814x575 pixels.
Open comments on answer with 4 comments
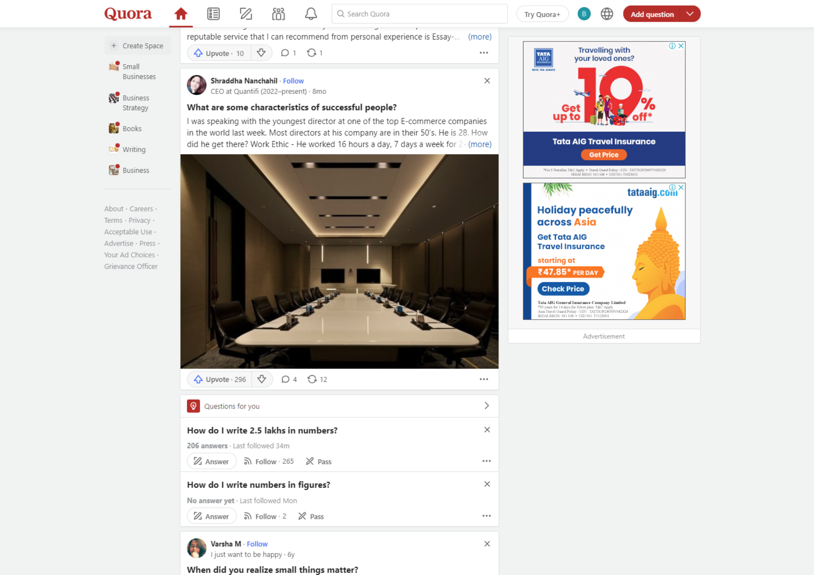(x=289, y=379)
